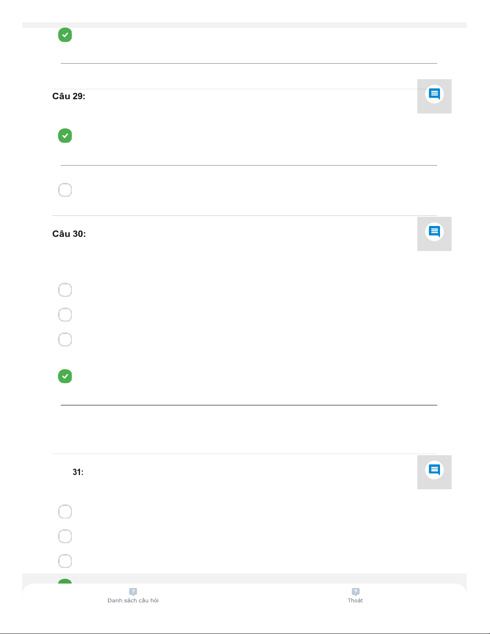Click the Câu 29 question heading
The width and height of the screenshot is (490, 634).
(69, 96)
